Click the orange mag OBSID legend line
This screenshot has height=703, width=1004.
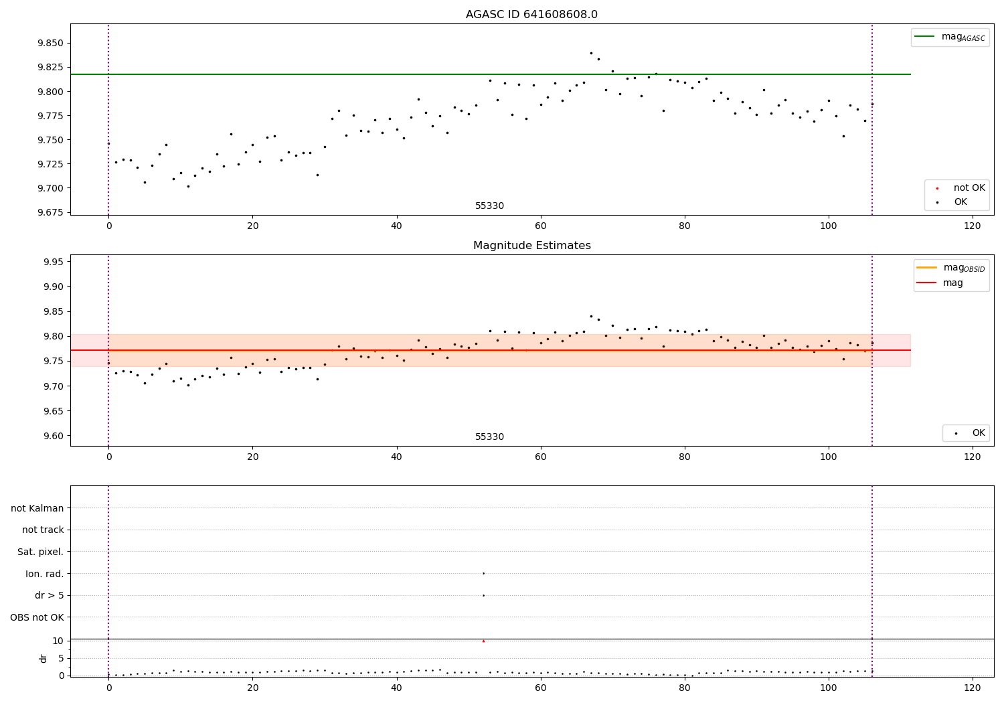[927, 268]
